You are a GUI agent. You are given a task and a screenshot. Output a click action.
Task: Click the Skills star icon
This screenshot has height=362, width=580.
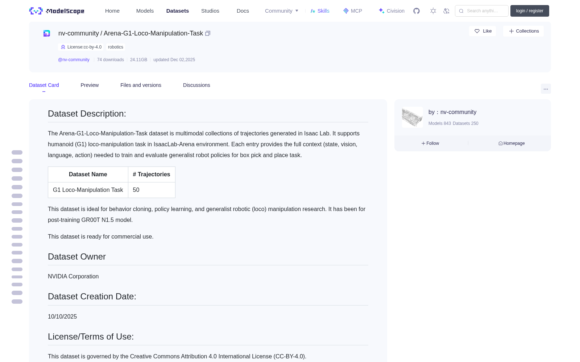click(313, 11)
